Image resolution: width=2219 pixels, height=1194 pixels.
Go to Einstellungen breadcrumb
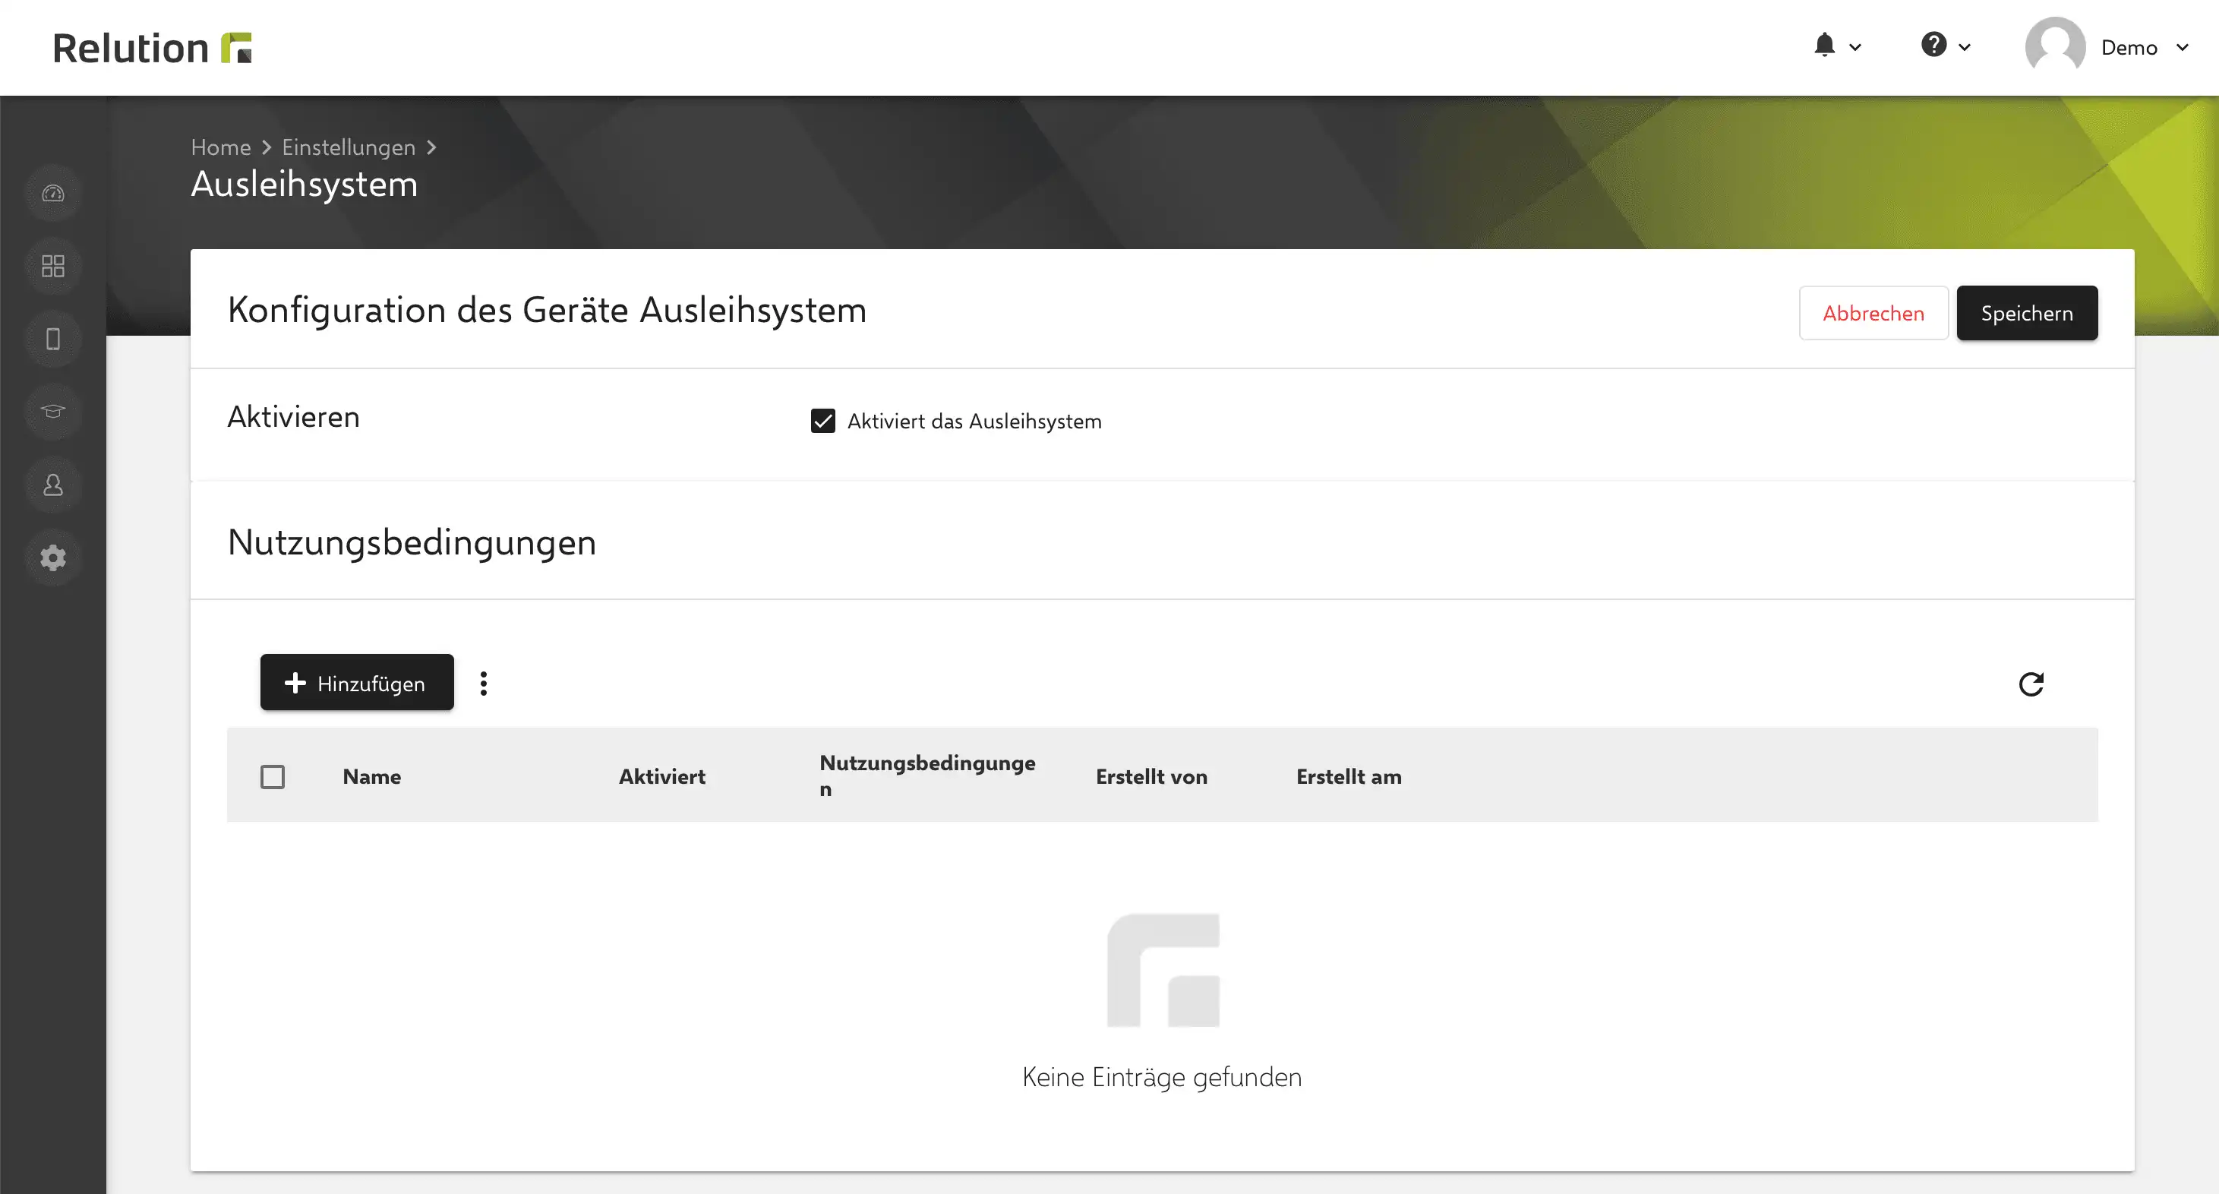pyautogui.click(x=349, y=147)
